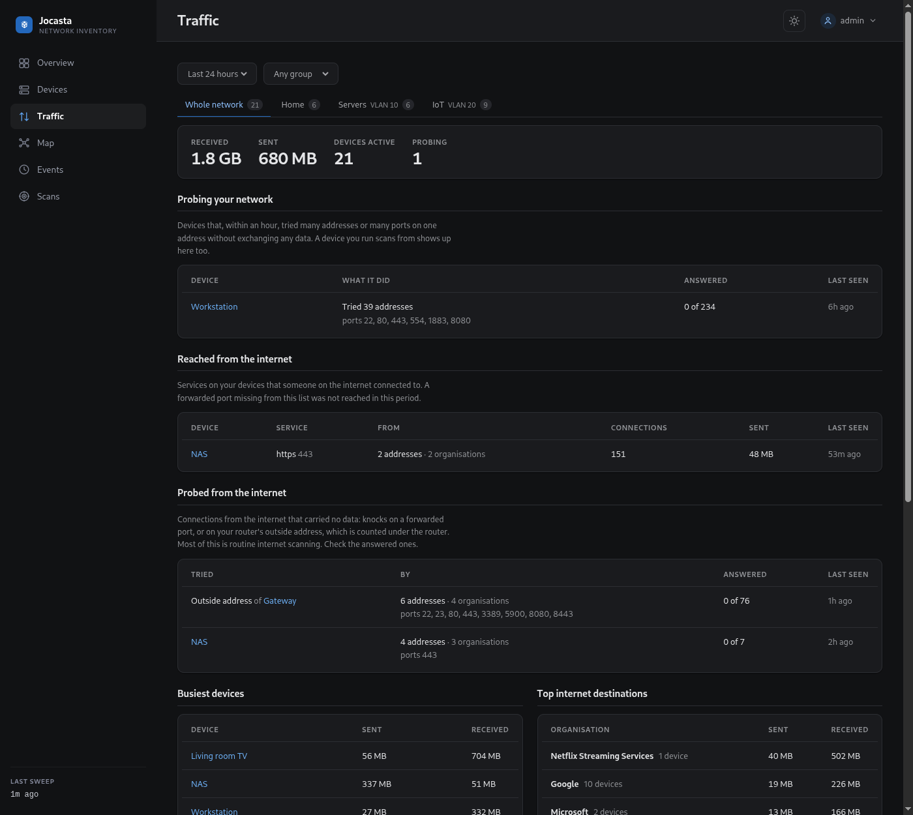Open the Events page in sidebar

tap(78, 170)
